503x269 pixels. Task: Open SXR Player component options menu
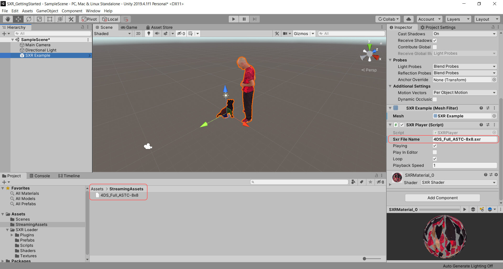tap(494, 125)
